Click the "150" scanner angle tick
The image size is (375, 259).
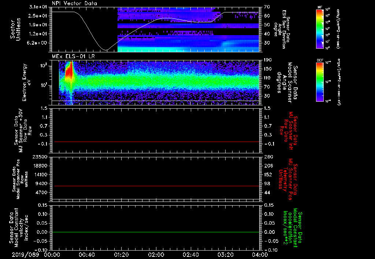coord(268,69)
